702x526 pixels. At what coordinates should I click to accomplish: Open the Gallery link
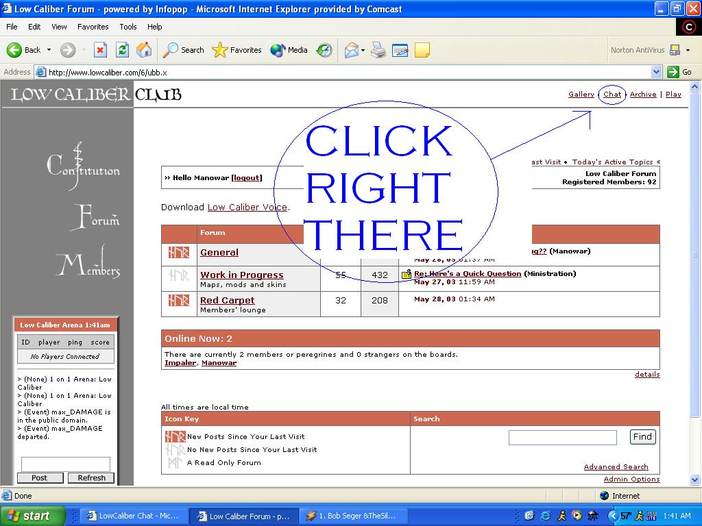[581, 95]
